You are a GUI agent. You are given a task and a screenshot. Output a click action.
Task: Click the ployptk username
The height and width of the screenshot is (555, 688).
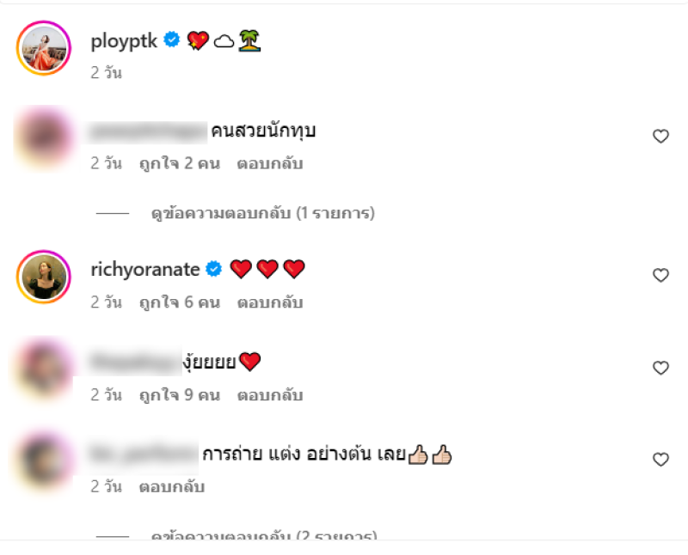point(124,41)
